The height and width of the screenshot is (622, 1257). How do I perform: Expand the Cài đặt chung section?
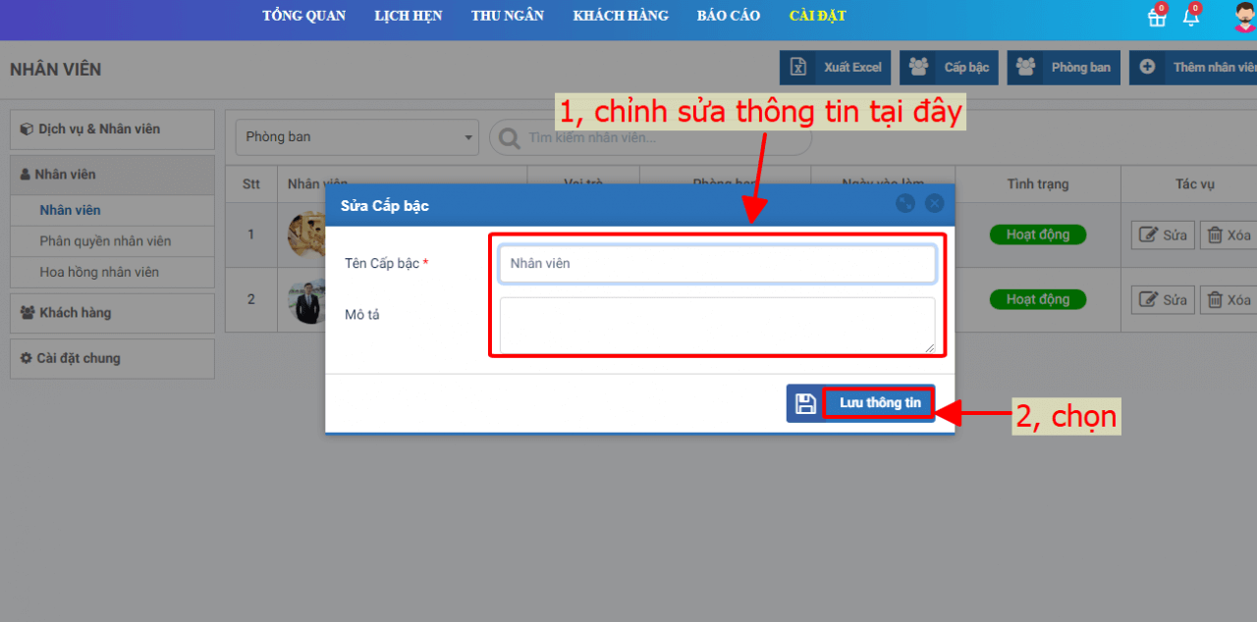tap(112, 359)
